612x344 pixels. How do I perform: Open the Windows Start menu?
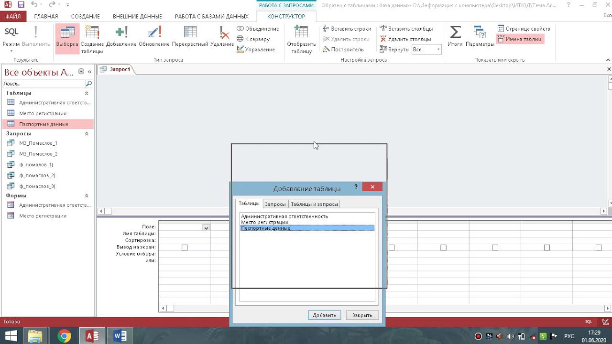coord(11,336)
